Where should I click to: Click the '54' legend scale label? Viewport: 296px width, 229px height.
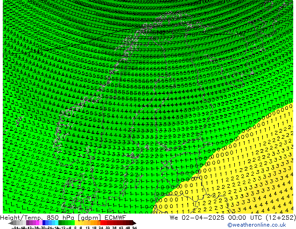coord(134,228)
